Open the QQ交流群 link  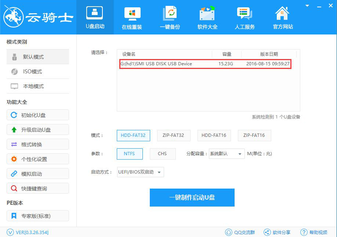(244, 233)
